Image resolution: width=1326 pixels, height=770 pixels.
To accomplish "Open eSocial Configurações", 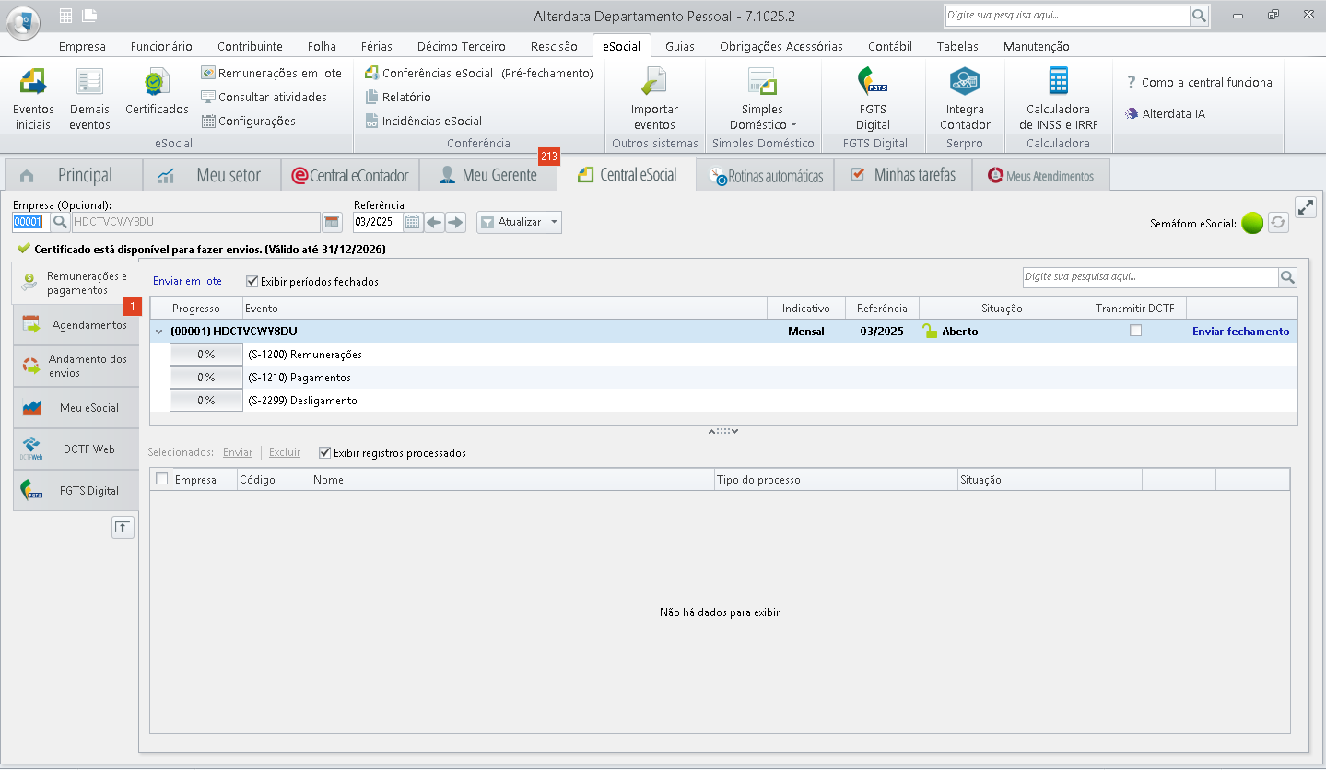I will pyautogui.click(x=249, y=121).
